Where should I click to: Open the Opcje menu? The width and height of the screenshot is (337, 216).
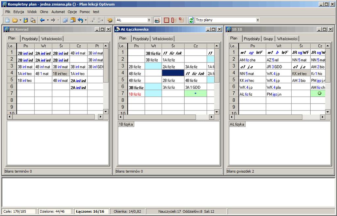(72, 12)
